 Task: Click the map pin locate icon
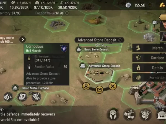tap(86, 86)
